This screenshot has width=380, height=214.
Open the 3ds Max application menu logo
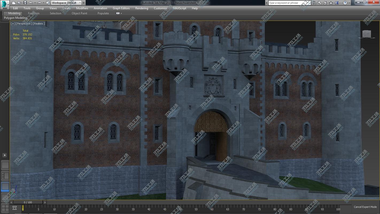(x=4, y=4)
